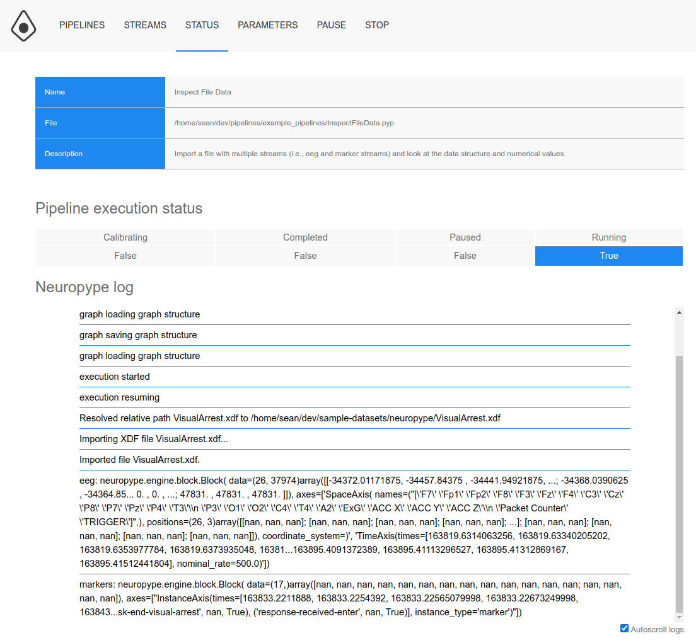
Task: Stop the pipeline execution
Action: [x=377, y=25]
